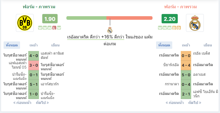220x113 pixels.
Task: Select Real Madrid's ทั้งหมด tab
Action: [164, 45]
